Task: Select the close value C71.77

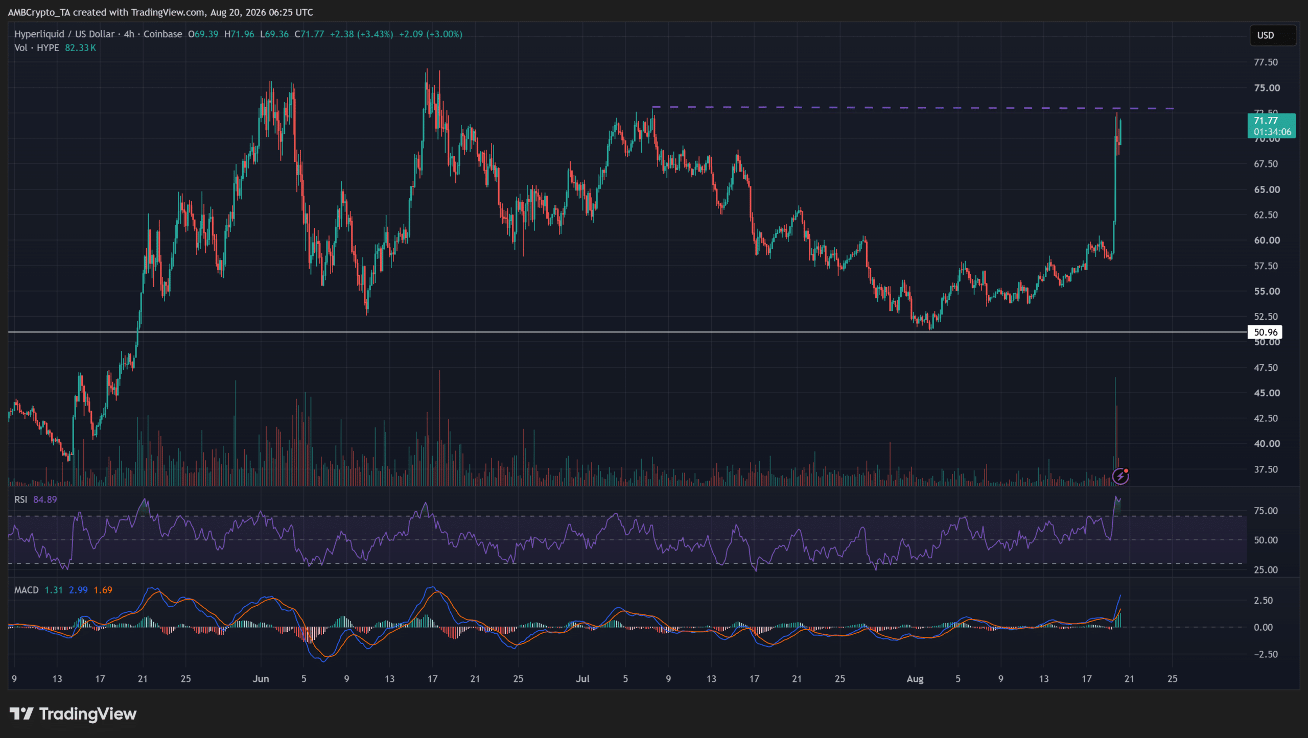Action: [x=309, y=34]
